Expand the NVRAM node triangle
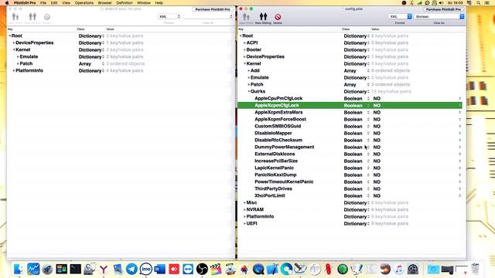Image resolution: width=495 pixels, height=278 pixels. (244, 209)
